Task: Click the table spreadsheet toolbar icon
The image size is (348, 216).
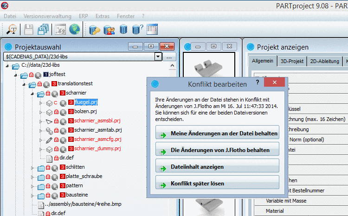Action: (x=152, y=29)
